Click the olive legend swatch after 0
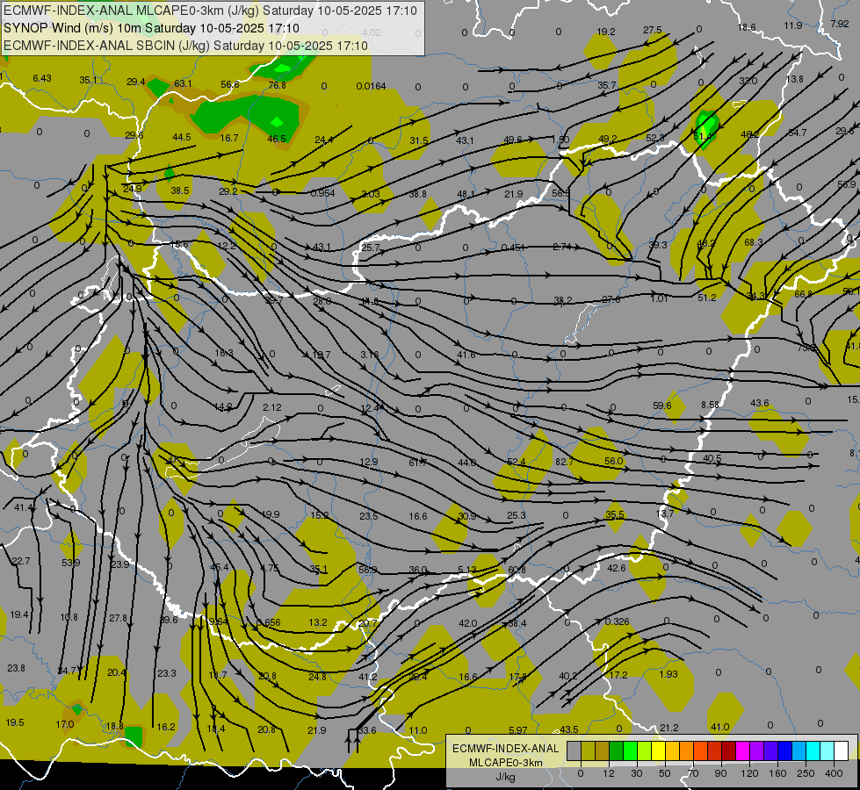The height and width of the screenshot is (790, 860). pos(588,751)
